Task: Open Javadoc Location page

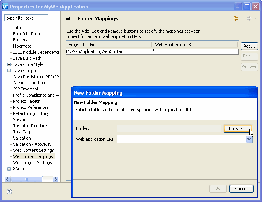Action: [x=29, y=83]
